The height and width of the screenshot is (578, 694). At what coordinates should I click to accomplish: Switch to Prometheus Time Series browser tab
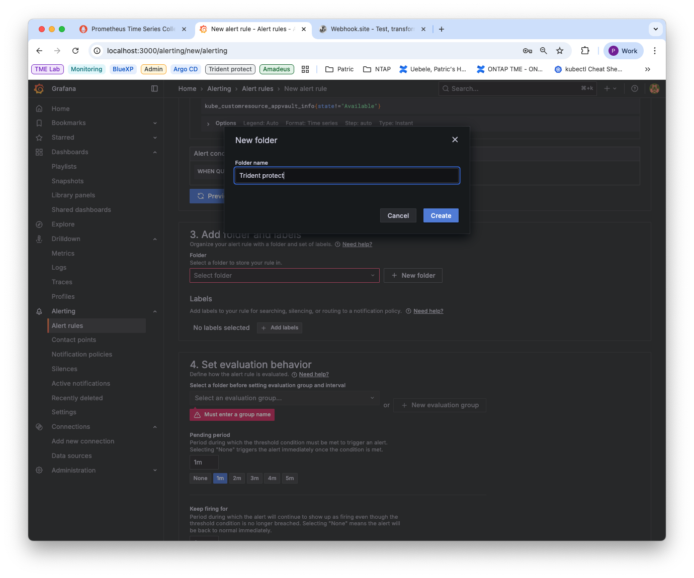click(x=133, y=29)
